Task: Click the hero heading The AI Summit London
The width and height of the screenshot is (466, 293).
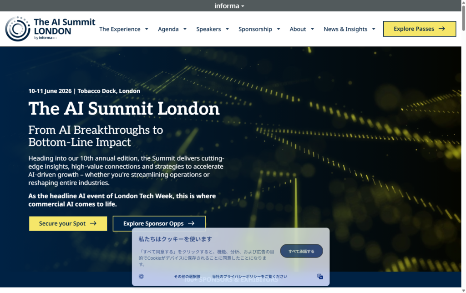Action: coord(124,108)
